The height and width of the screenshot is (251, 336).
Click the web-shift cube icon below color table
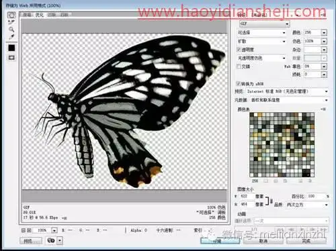click(276, 181)
